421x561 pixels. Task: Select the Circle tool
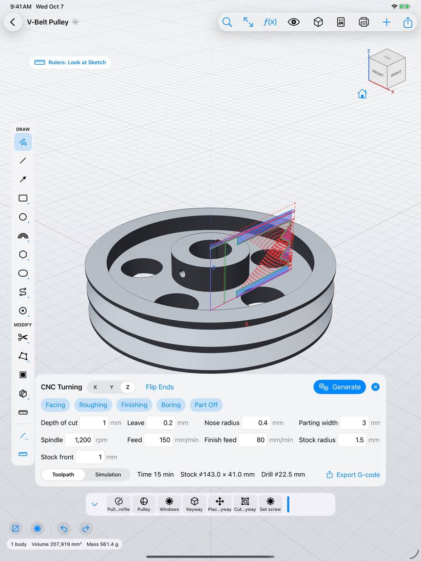pyautogui.click(x=23, y=217)
